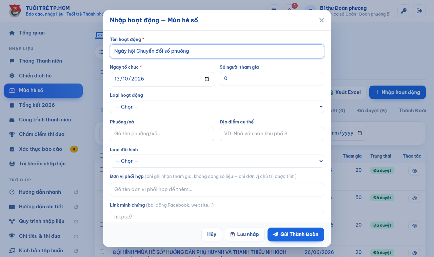This screenshot has width=434, height=257.
Task: Click the Chấm điểm thi đua trophy icon
Action: pyautogui.click(x=12, y=134)
